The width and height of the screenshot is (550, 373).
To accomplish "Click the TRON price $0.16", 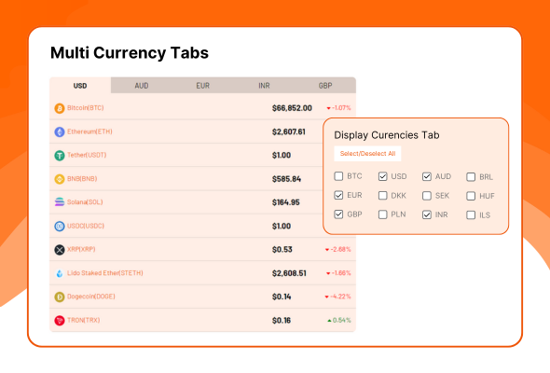I will [x=282, y=321].
